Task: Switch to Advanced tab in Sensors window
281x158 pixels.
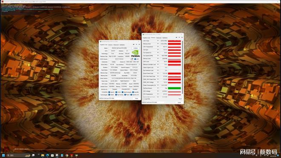Action: (159, 38)
